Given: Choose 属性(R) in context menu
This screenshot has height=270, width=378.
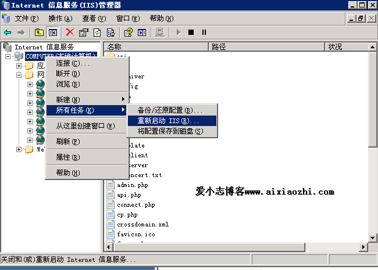Looking at the screenshot, I should 87,157.
